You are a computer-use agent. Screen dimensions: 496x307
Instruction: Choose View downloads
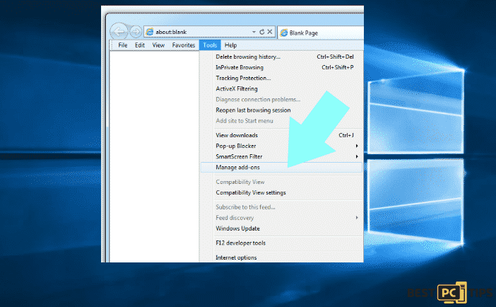[281, 135]
